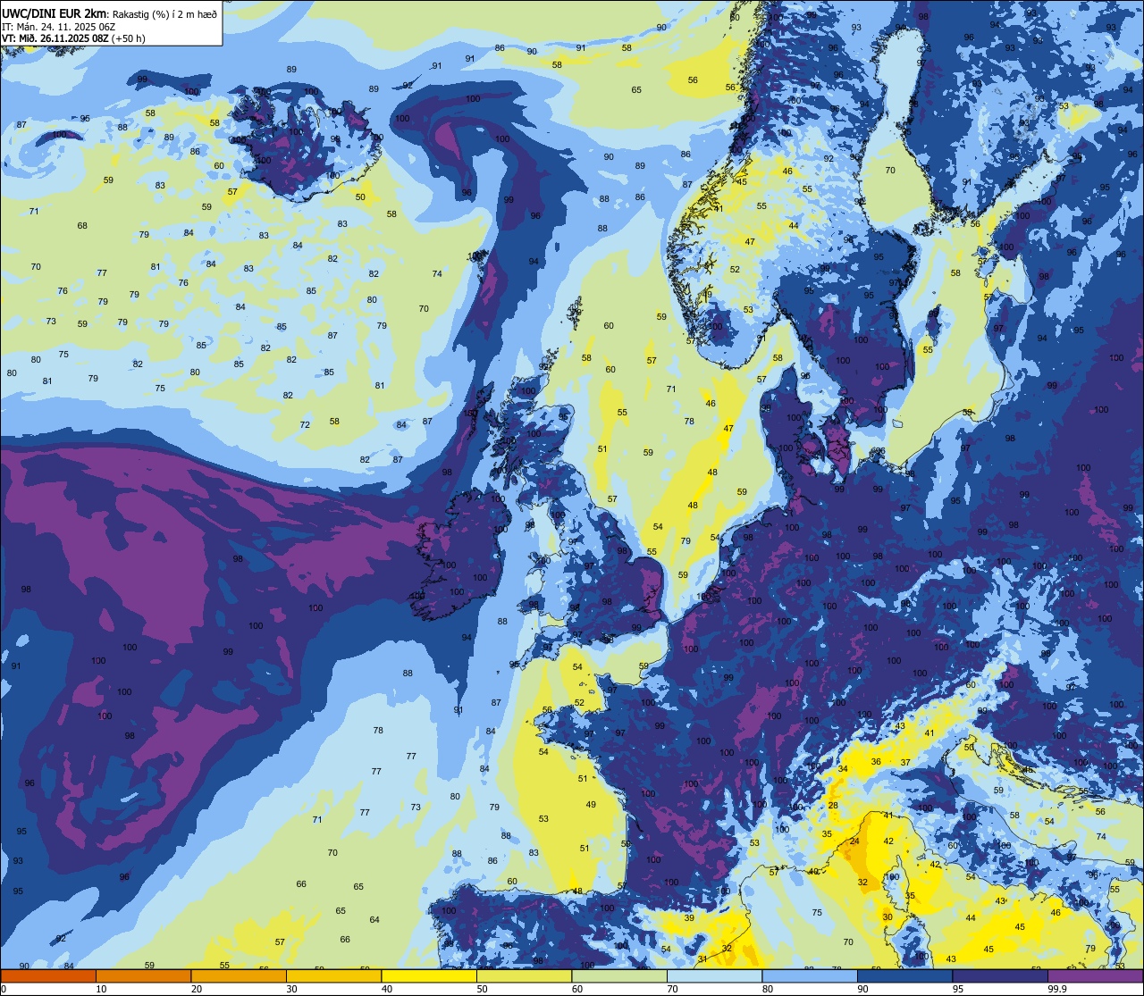Click the 80–90 light blue legend swatch

tap(810, 975)
